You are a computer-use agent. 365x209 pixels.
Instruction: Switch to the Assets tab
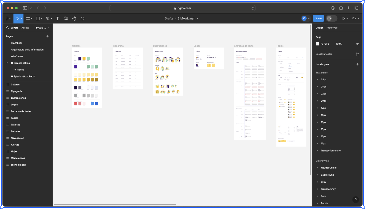(25, 28)
